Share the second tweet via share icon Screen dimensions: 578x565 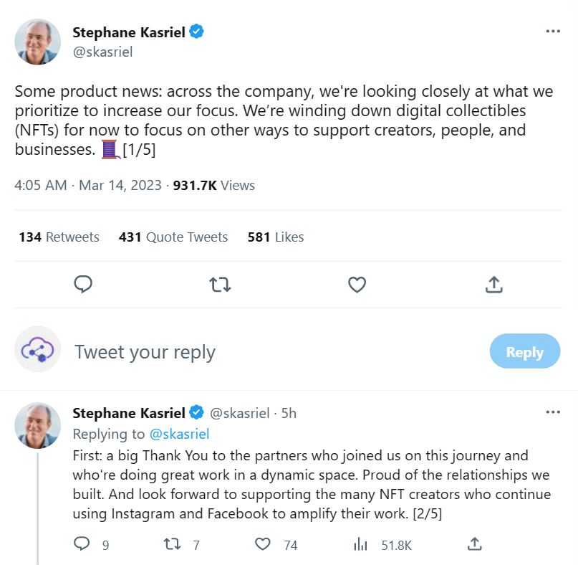pos(475,544)
